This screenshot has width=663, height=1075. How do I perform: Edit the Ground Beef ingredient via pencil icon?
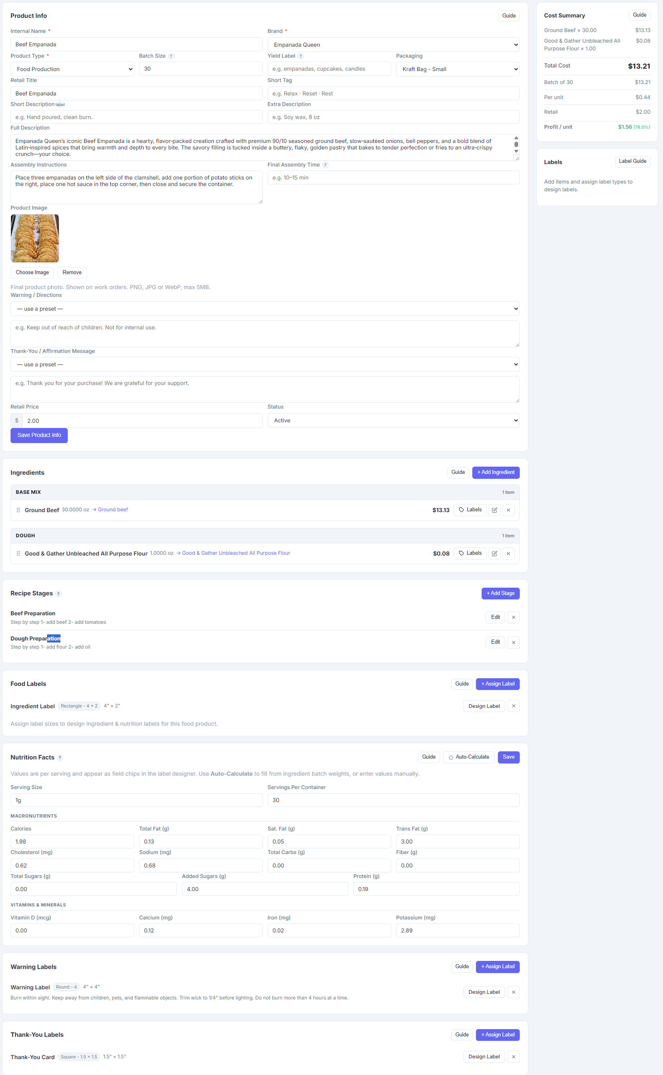(x=494, y=510)
